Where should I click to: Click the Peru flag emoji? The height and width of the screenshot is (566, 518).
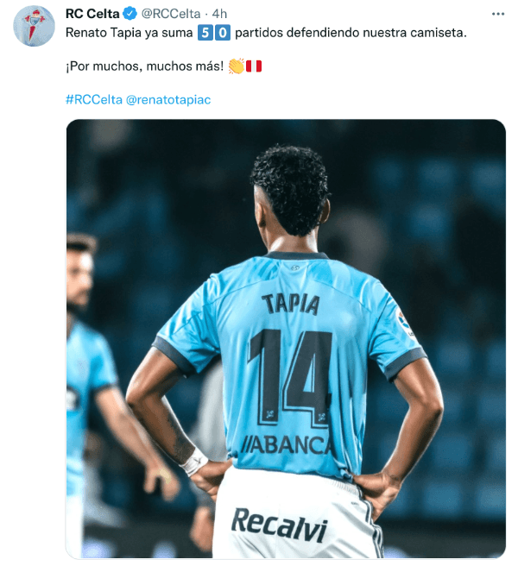pos(254,66)
